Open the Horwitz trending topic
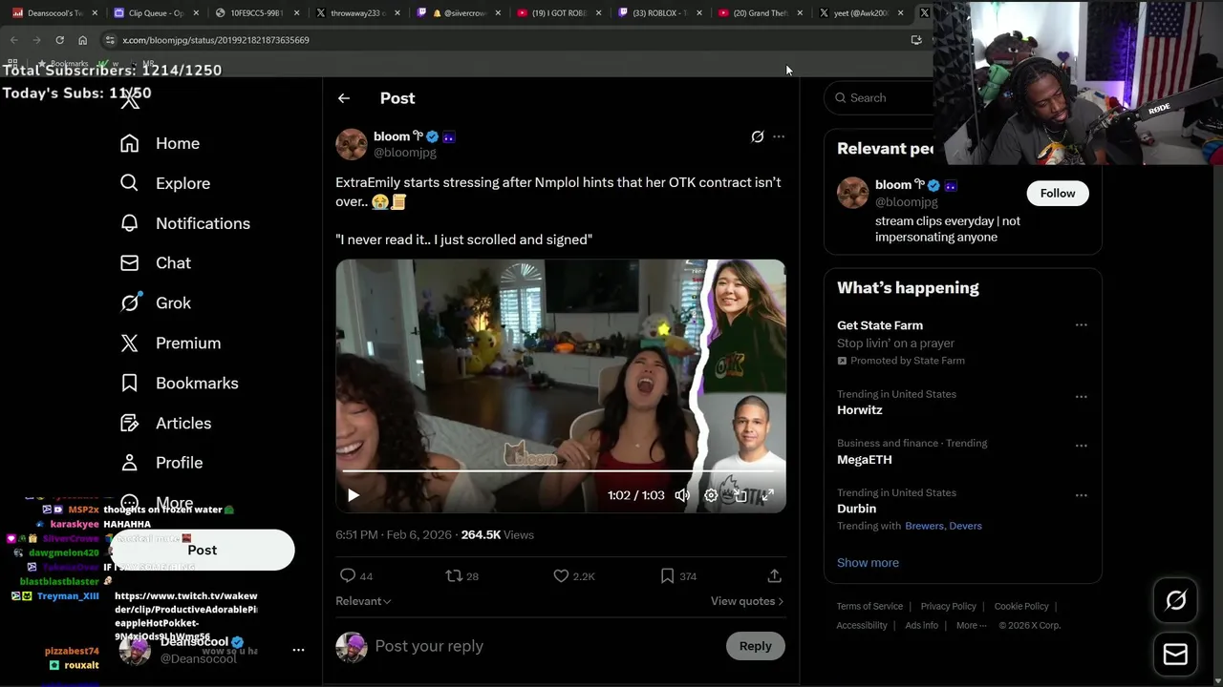 tap(860, 410)
